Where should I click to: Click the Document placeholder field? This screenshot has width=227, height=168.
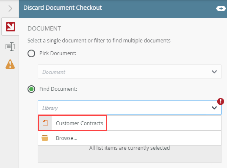click(130, 72)
